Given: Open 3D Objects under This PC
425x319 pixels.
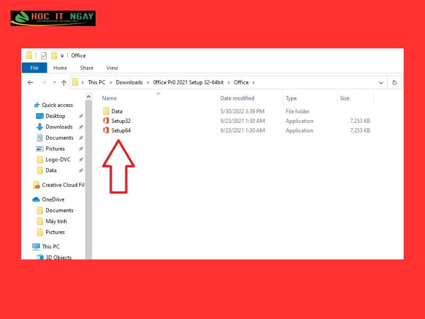Looking at the screenshot, I should point(58,257).
